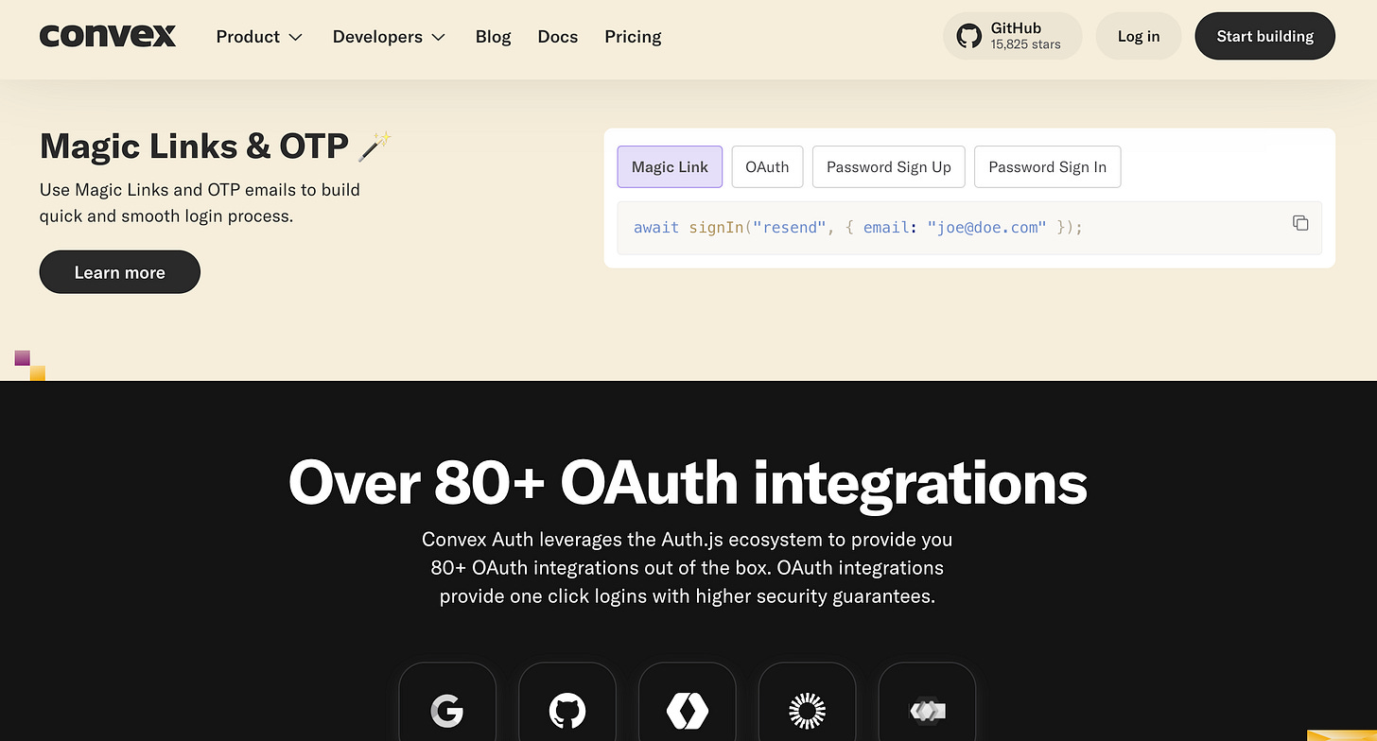Click the GitHub 15,825 stars button
1377x741 pixels.
pos(1012,36)
